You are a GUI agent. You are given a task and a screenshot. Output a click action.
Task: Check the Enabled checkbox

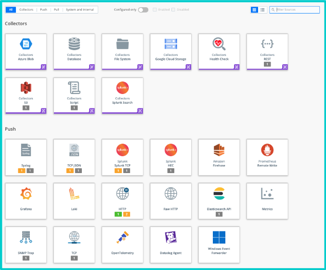pos(155,10)
